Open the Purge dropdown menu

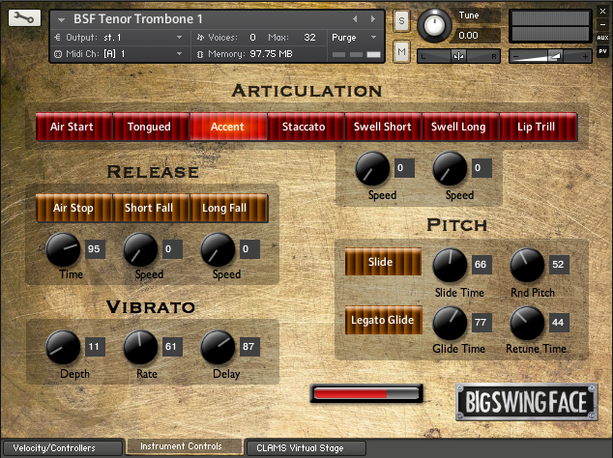click(x=354, y=38)
